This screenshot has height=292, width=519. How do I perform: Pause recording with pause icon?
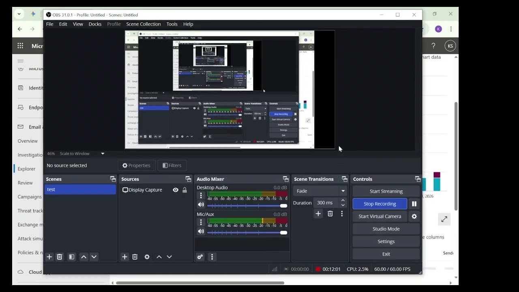414,204
